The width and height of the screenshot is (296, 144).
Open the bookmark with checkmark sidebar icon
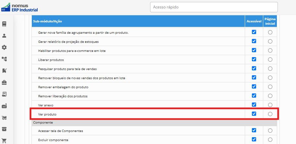point(4,71)
